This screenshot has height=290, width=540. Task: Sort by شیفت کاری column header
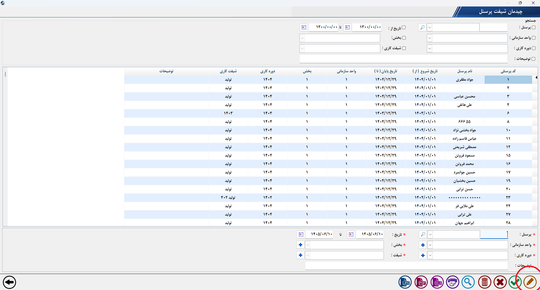coord(228,71)
